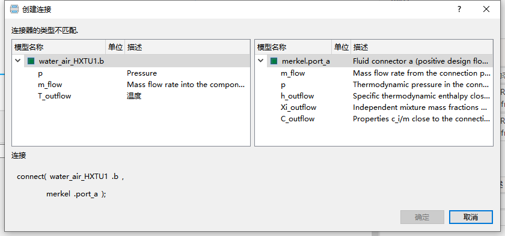Click 'Properties c_i/m close to' description
This screenshot has height=236, width=505.
[421, 119]
